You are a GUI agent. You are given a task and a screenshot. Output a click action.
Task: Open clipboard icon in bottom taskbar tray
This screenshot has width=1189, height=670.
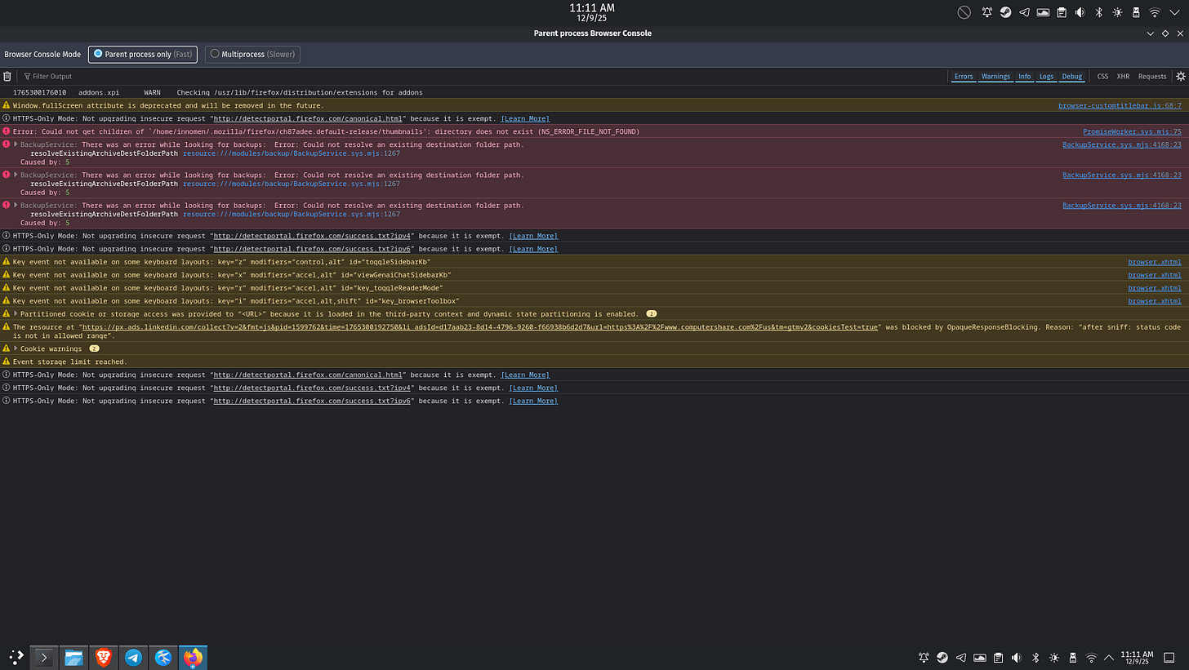pyautogui.click(x=998, y=657)
